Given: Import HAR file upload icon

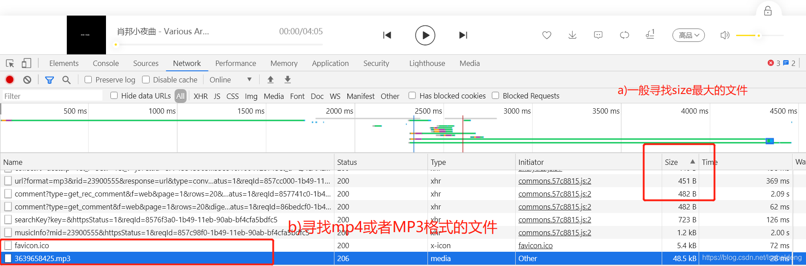Looking at the screenshot, I should pyautogui.click(x=270, y=79).
